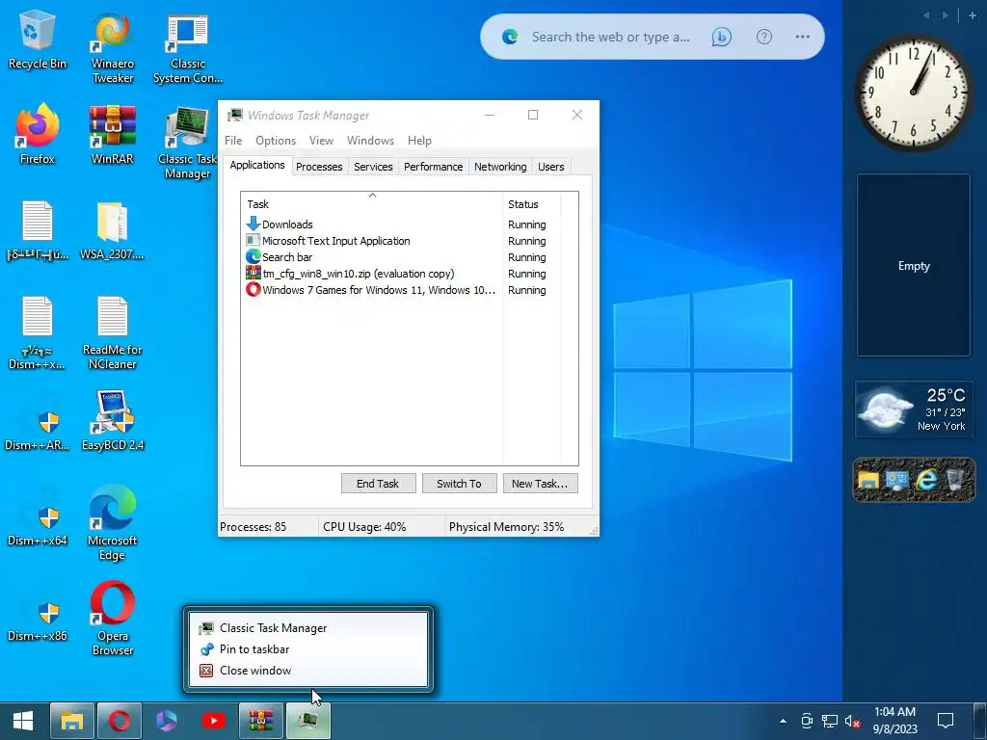
Task: Open the Recycle Bin desktop icon
Action: [38, 40]
